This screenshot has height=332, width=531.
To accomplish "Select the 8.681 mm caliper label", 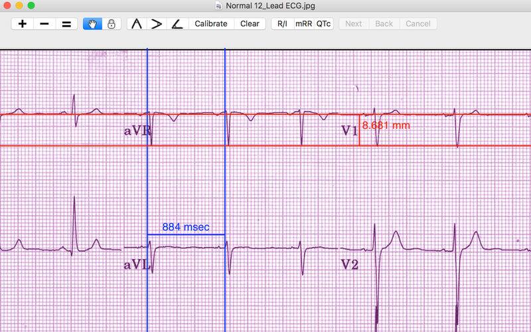I will (386, 125).
